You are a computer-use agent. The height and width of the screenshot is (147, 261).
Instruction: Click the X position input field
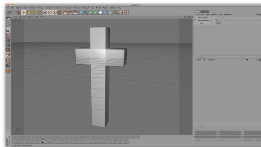(206, 132)
